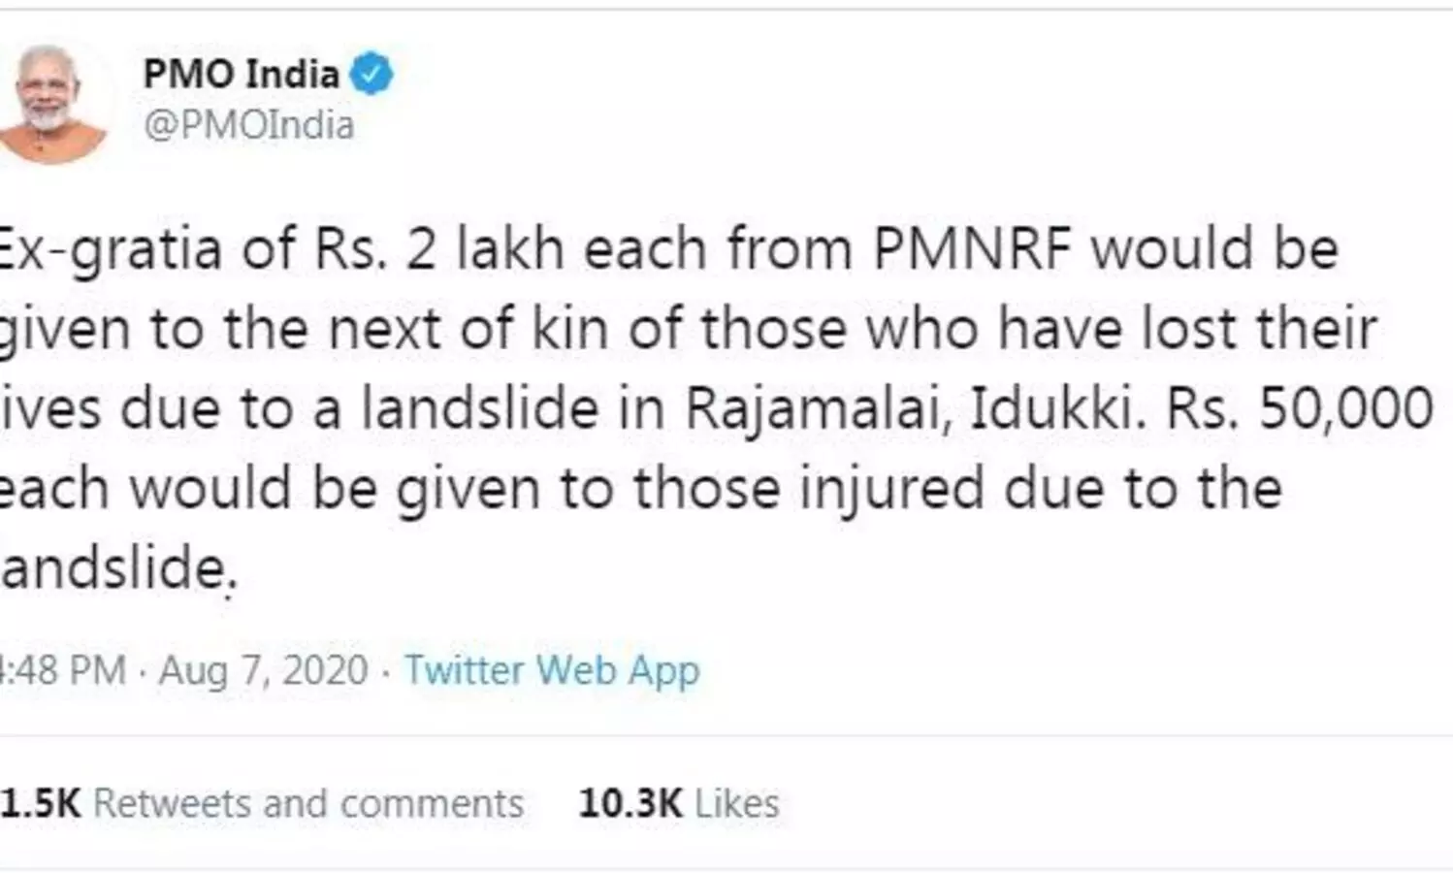This screenshot has height=873, width=1453.
Task: Click the word Idukki in the tweet
Action: tap(1051, 408)
